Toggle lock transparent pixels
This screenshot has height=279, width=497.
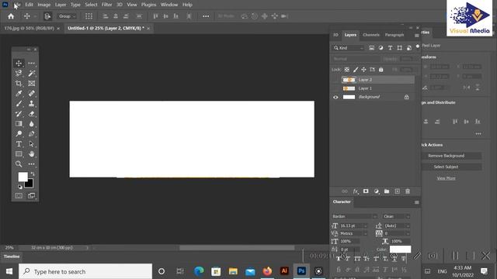tap(347, 70)
